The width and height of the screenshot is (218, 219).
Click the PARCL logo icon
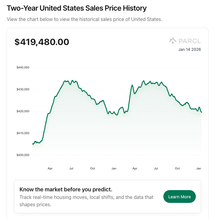tap(173, 41)
